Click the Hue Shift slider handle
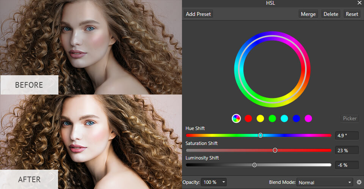Screen dimensions: 364x189 coord(260,135)
